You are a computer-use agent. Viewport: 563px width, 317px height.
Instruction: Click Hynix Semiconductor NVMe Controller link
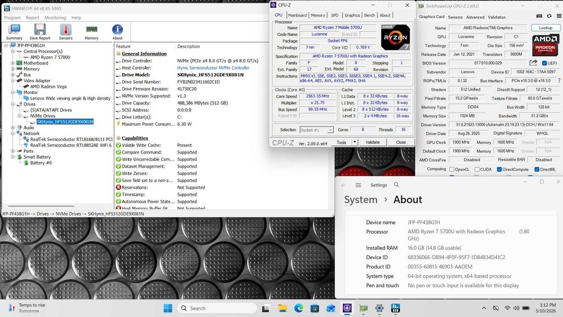(x=213, y=68)
